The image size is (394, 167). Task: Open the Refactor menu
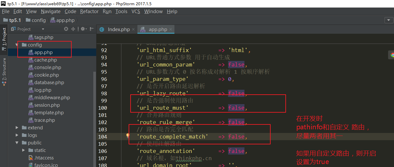[89, 11]
